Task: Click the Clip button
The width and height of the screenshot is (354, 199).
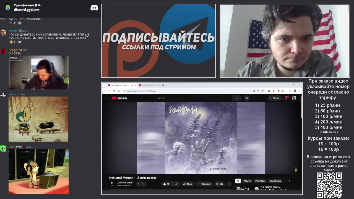Action: click(220, 184)
